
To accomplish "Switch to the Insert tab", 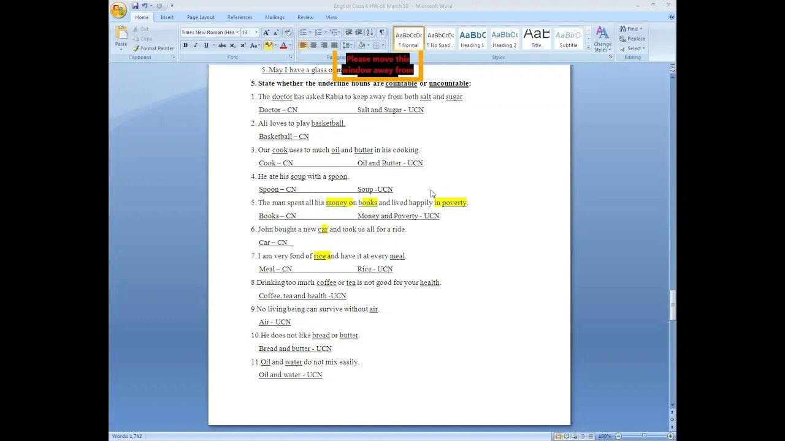I will pos(167,17).
